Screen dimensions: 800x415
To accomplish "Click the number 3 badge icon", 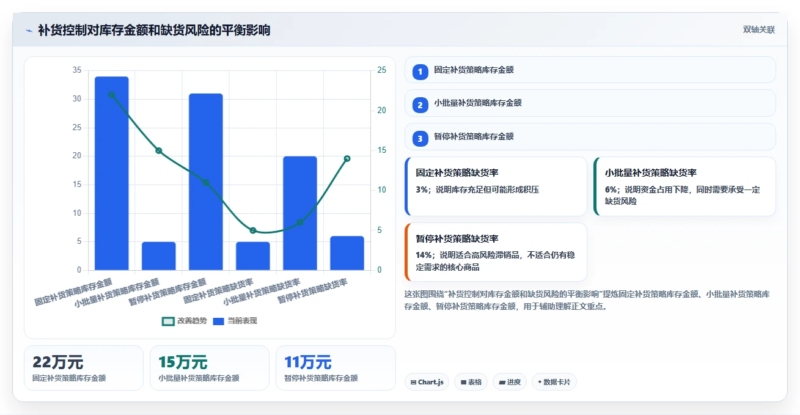I will click(420, 139).
